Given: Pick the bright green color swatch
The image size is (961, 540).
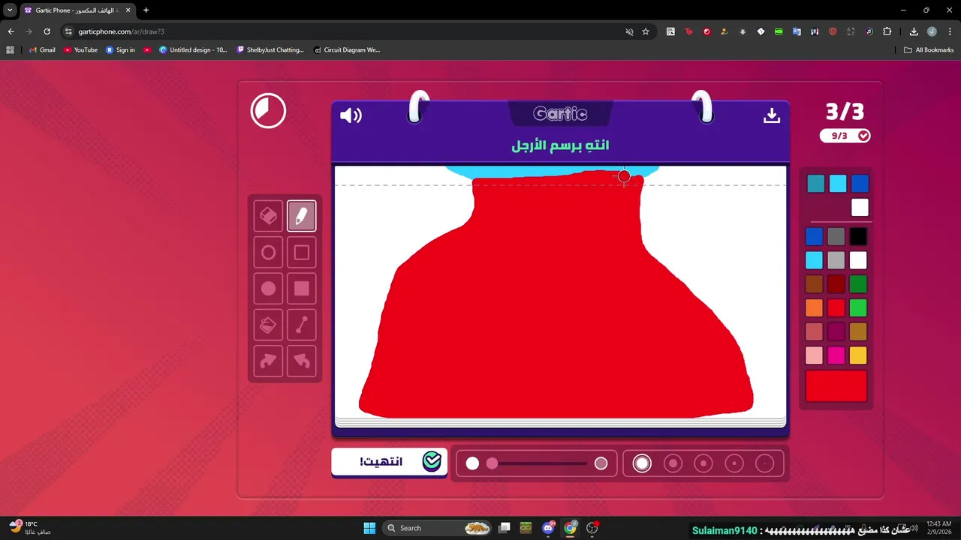Looking at the screenshot, I should coord(858,308).
